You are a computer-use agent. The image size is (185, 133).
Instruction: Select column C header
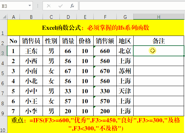pos(51,17)
